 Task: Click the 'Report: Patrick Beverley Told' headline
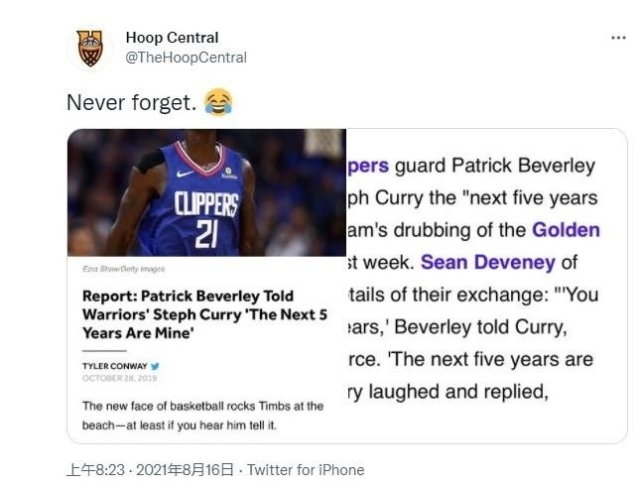point(189,297)
